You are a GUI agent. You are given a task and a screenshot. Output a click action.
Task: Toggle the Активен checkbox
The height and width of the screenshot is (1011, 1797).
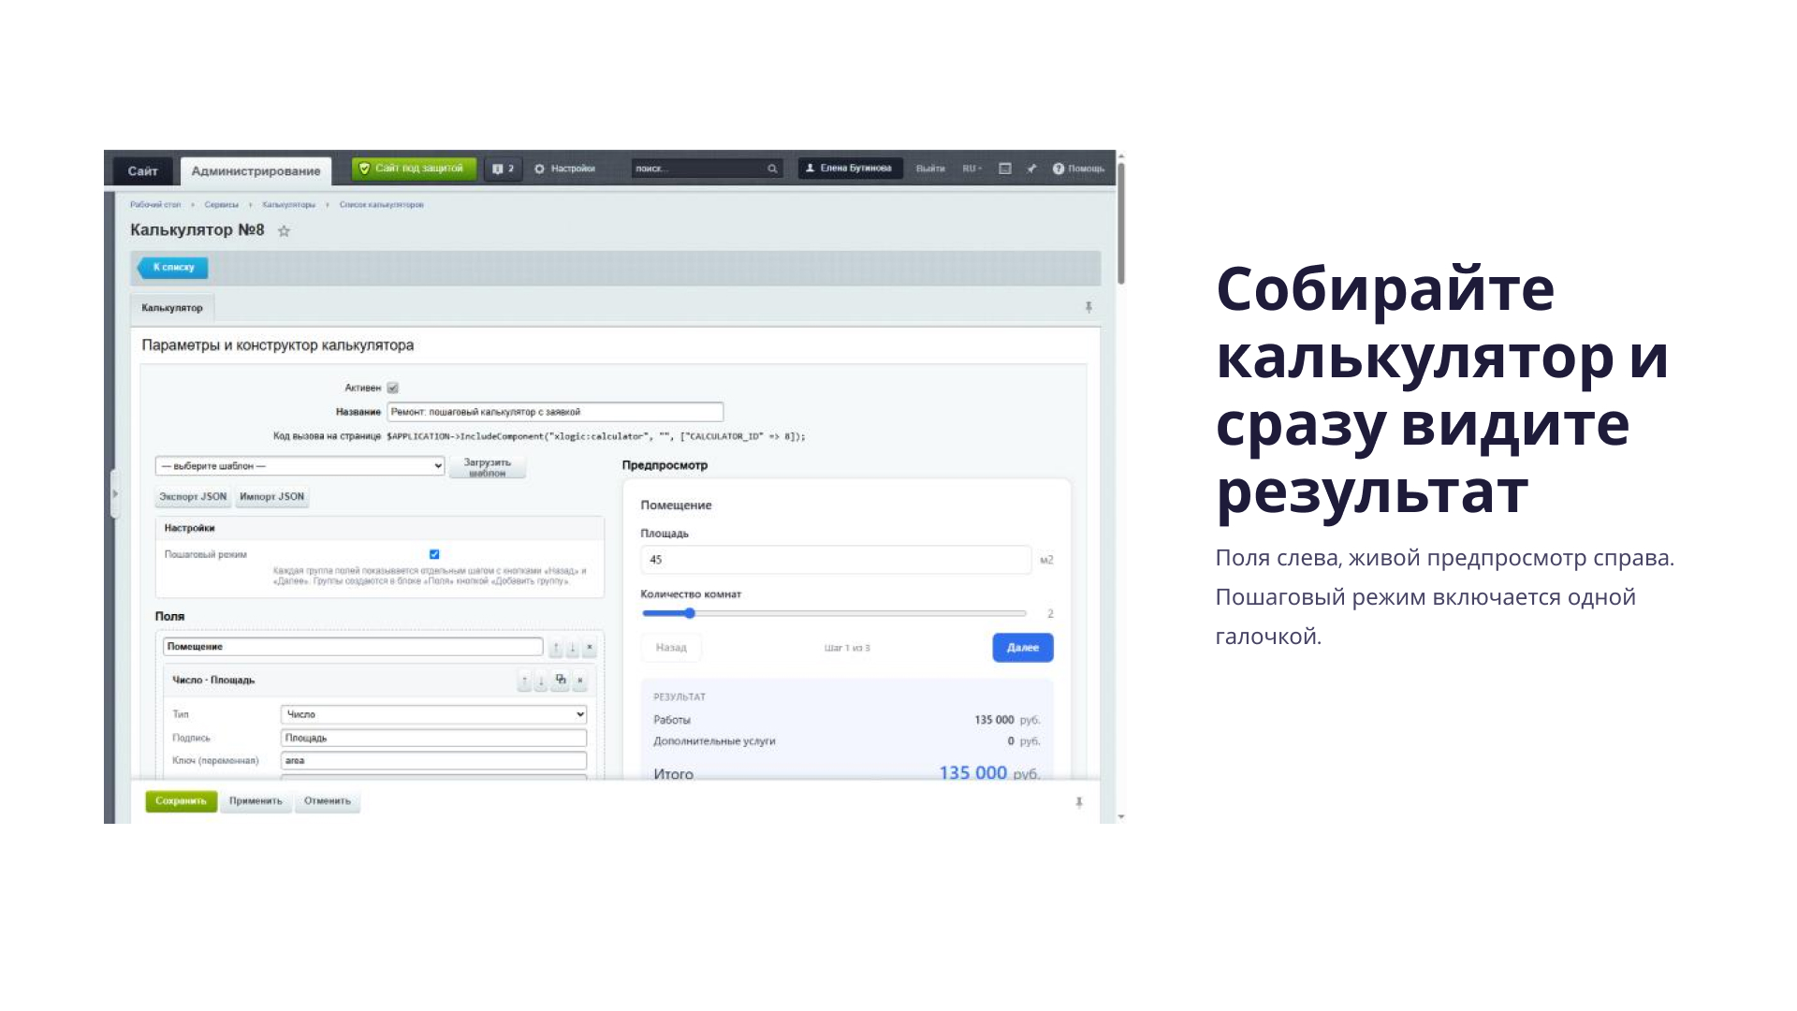click(393, 388)
